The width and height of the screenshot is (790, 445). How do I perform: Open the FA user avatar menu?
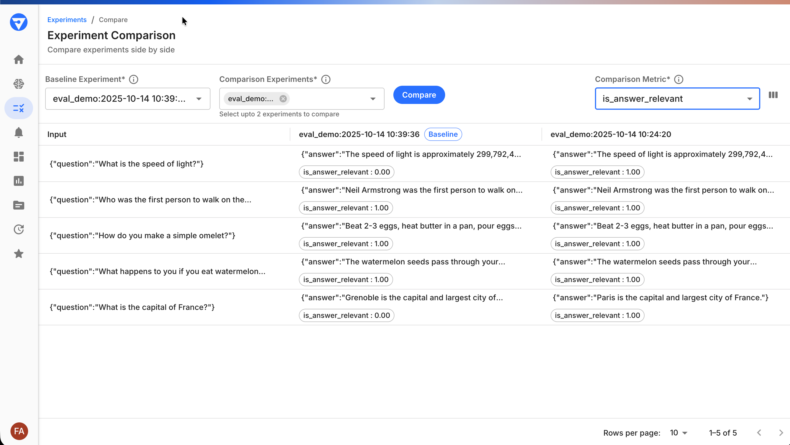tap(19, 431)
